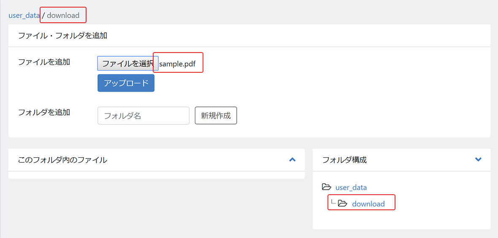Expand the フォルダ構成 panel chevron
Image resolution: width=498 pixels, height=238 pixels.
coord(478,159)
